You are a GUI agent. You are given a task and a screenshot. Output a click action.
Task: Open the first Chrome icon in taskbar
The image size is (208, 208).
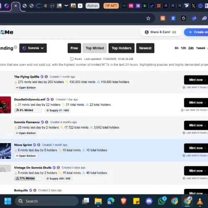(x=174, y=201)
